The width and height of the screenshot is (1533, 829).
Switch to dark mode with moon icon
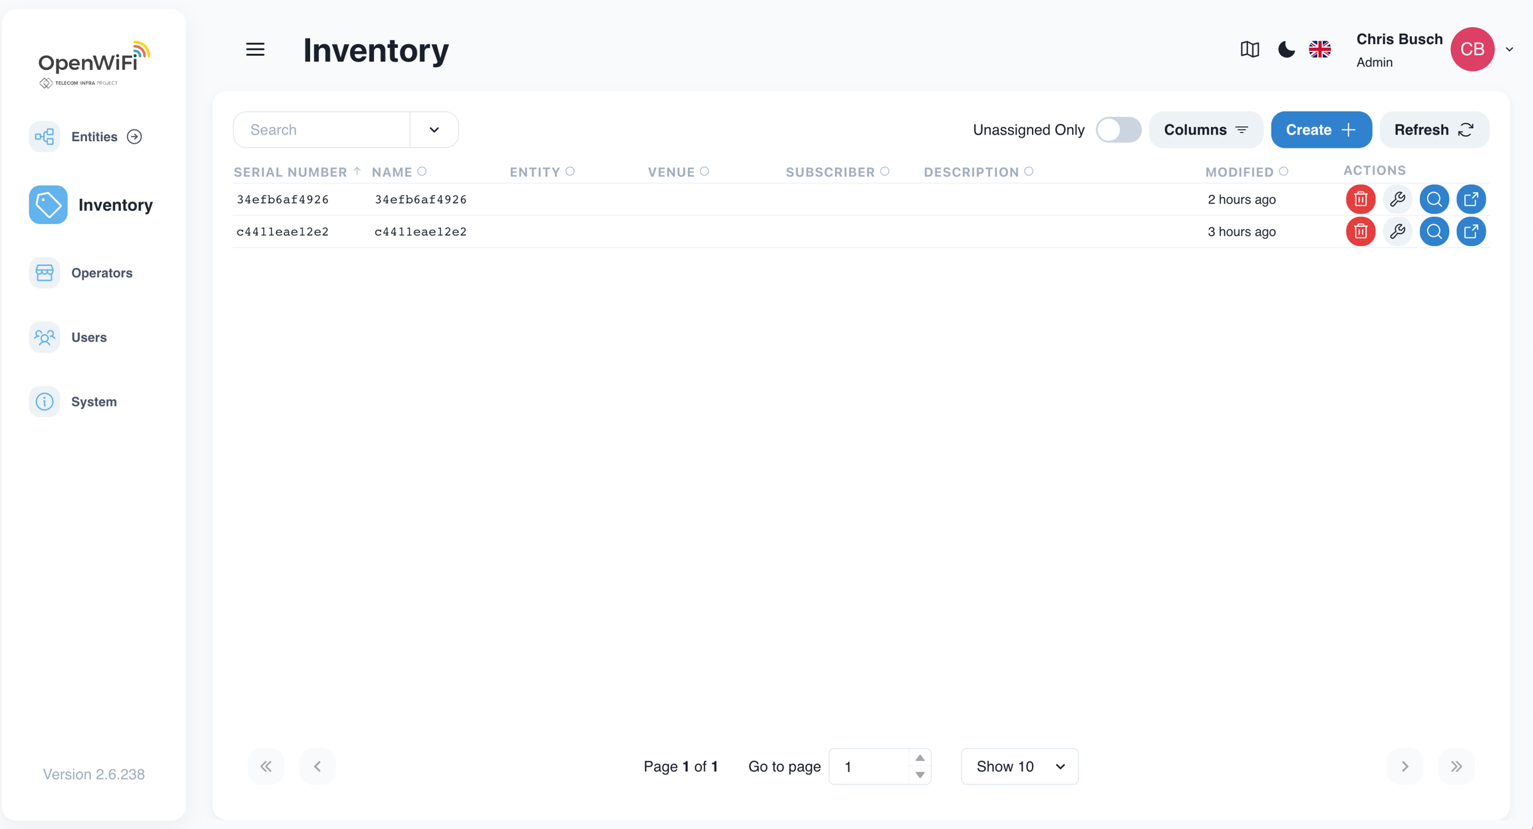(x=1285, y=49)
